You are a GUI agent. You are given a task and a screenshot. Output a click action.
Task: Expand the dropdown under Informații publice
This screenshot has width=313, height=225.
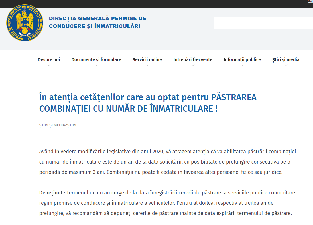[242, 65]
